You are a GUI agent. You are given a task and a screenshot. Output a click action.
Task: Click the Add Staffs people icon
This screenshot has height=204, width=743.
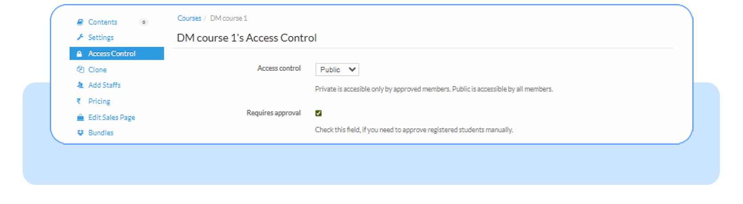coord(80,85)
